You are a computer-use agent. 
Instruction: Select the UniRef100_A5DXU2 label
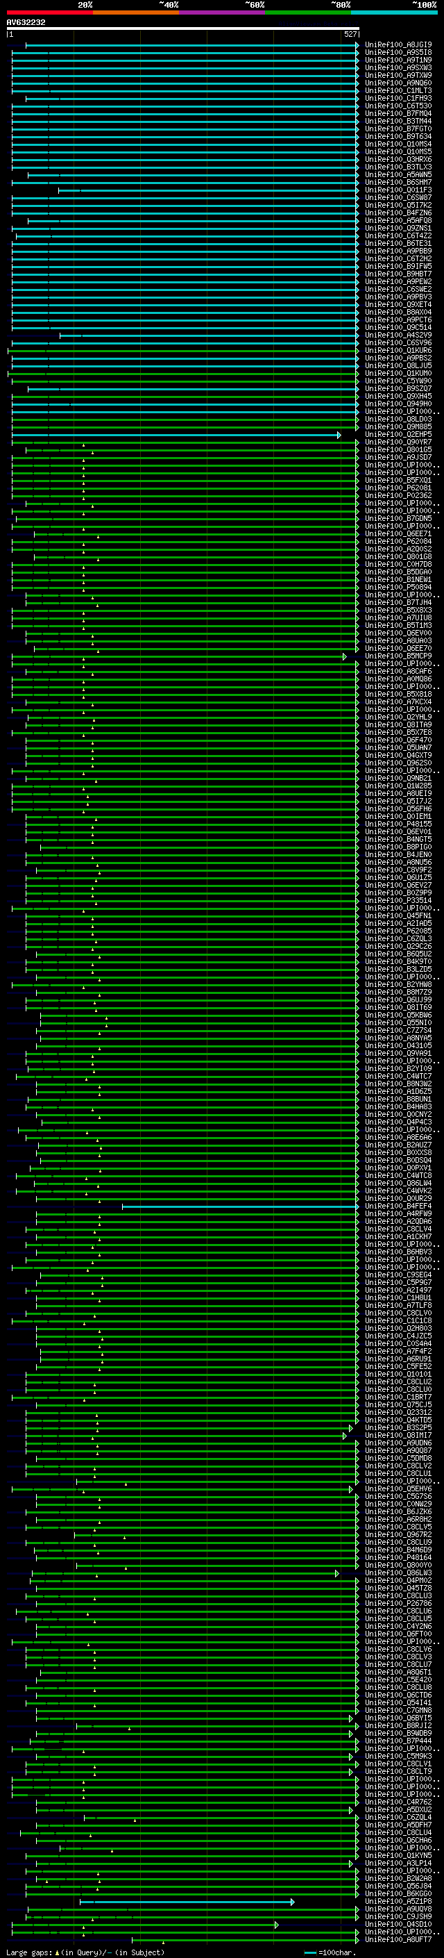pos(398,1810)
